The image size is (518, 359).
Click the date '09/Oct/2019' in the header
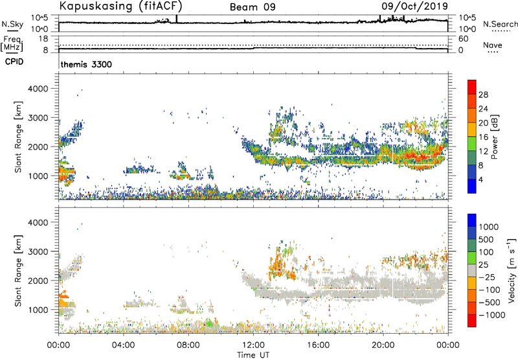(x=414, y=6)
